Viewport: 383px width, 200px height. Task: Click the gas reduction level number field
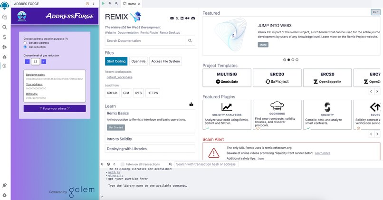point(36,62)
